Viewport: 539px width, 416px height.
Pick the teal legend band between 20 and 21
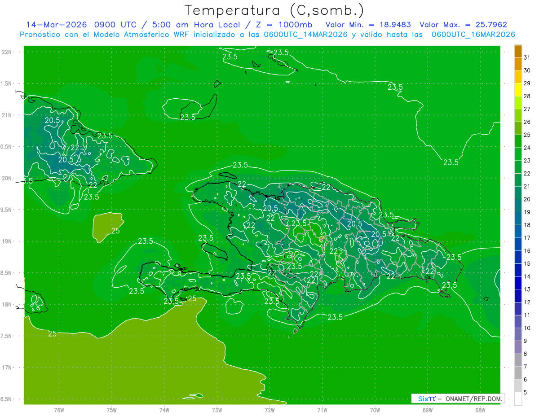point(518,193)
